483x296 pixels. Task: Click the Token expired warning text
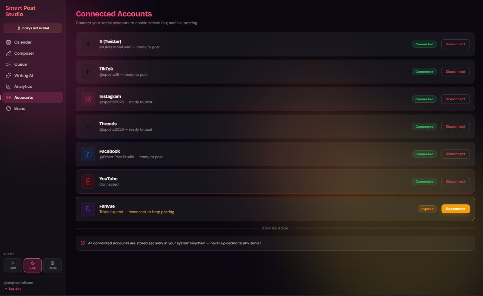tap(137, 212)
